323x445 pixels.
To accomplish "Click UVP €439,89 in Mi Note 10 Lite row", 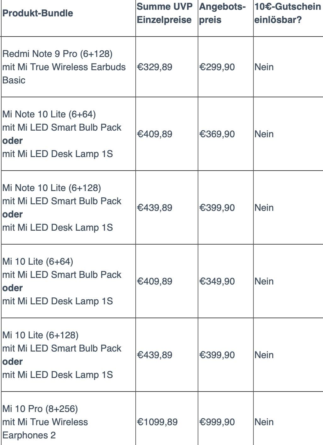I will pos(155,208).
